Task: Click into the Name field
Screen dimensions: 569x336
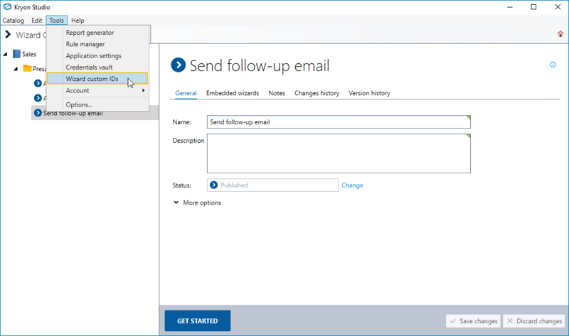Action: (339, 122)
